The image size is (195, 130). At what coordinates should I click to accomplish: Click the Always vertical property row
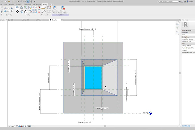(x=188, y=46)
